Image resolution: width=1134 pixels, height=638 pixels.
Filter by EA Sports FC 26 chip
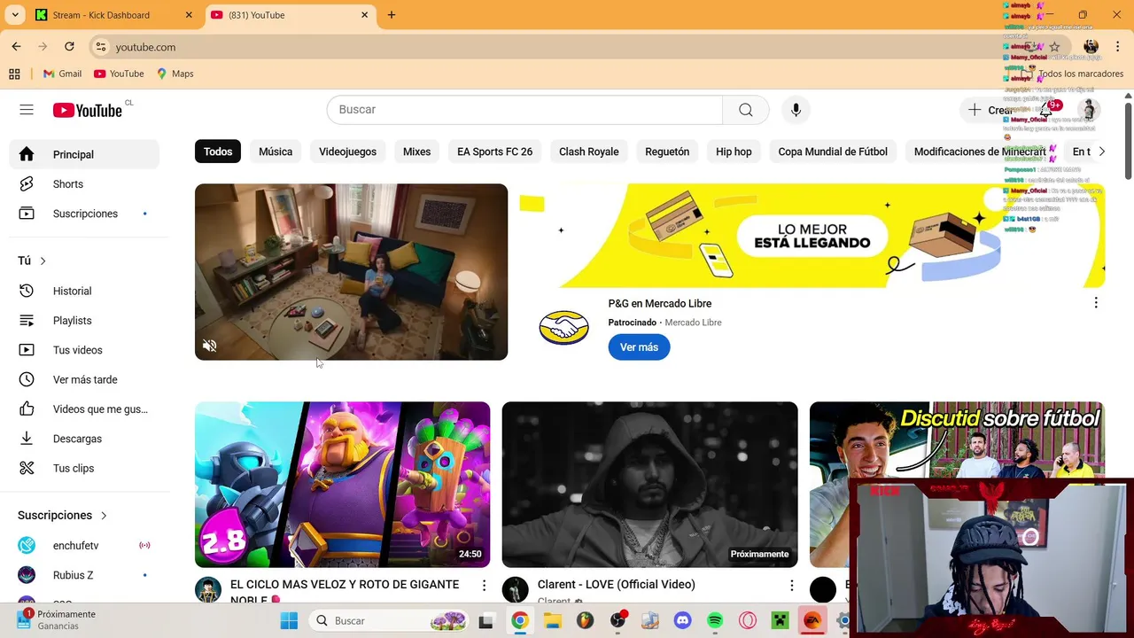(x=494, y=152)
